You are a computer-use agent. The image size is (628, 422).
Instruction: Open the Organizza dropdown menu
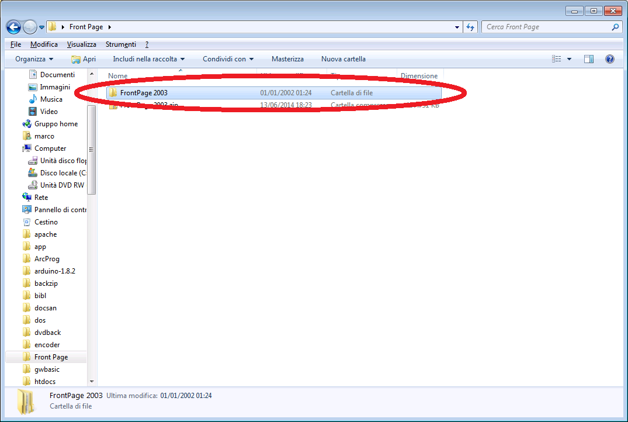click(x=34, y=59)
